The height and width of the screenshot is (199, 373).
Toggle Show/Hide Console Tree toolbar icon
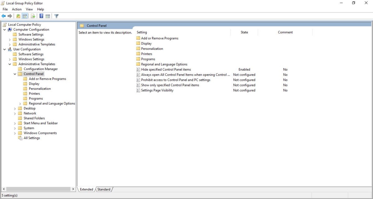tap(25, 16)
